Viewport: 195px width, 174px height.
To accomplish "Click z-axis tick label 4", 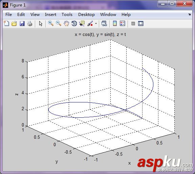I will tap(23, 93).
